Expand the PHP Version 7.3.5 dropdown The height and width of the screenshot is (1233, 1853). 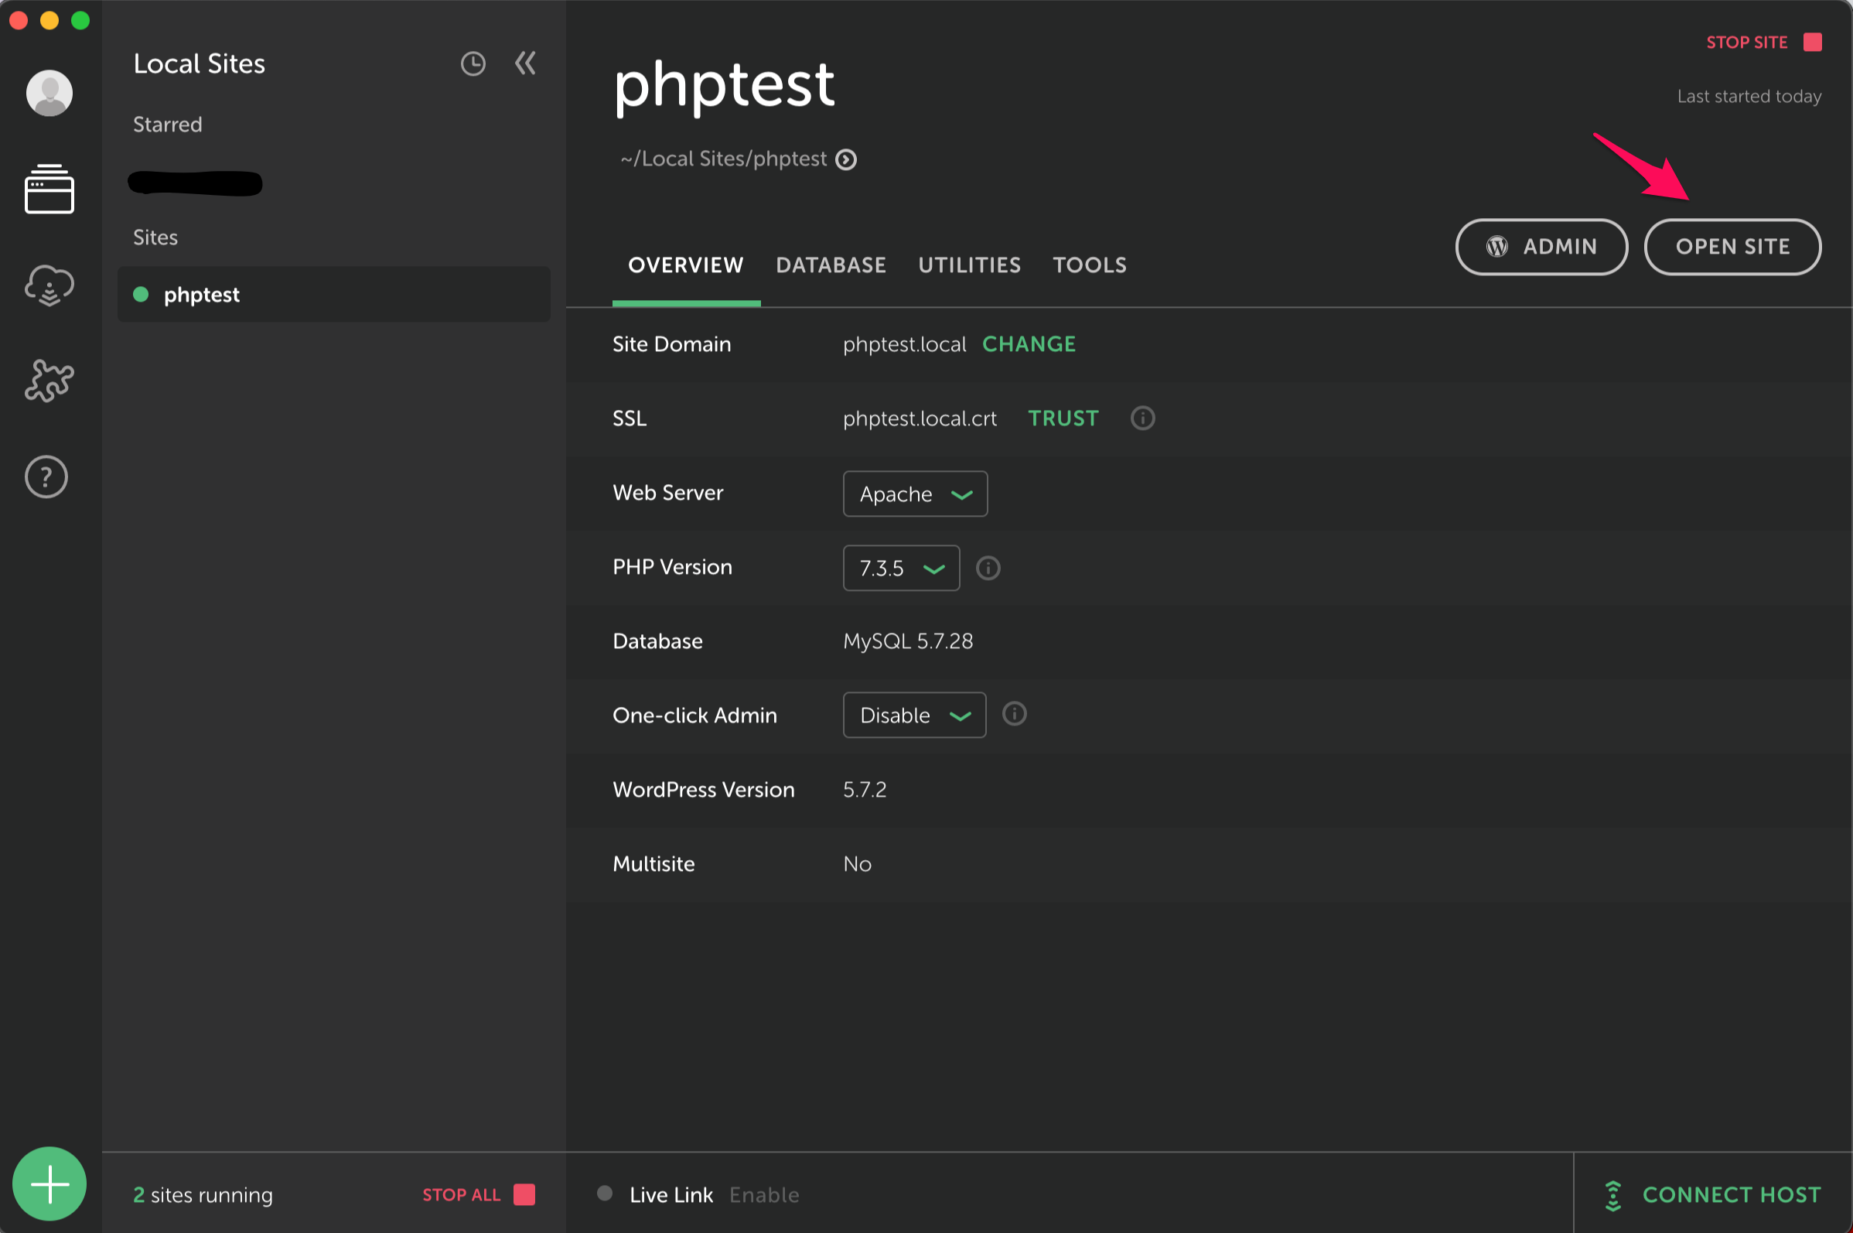pyautogui.click(x=900, y=568)
